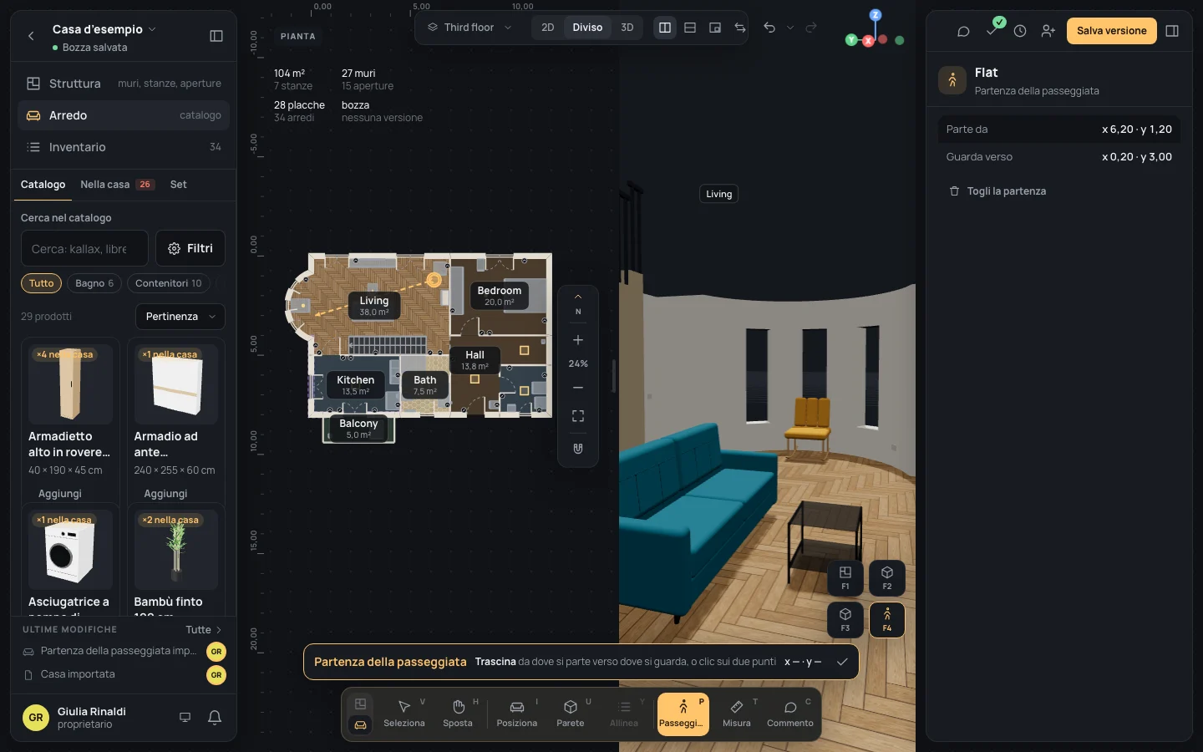Swap the split panes
Image resolution: width=1203 pixels, height=752 pixels.
pyautogui.click(x=740, y=28)
